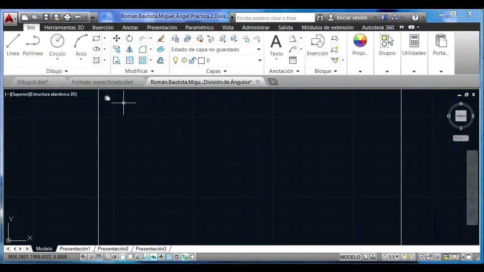The image size is (484, 272).
Task: Click the Help question mark button
Action: pyautogui.click(x=415, y=17)
